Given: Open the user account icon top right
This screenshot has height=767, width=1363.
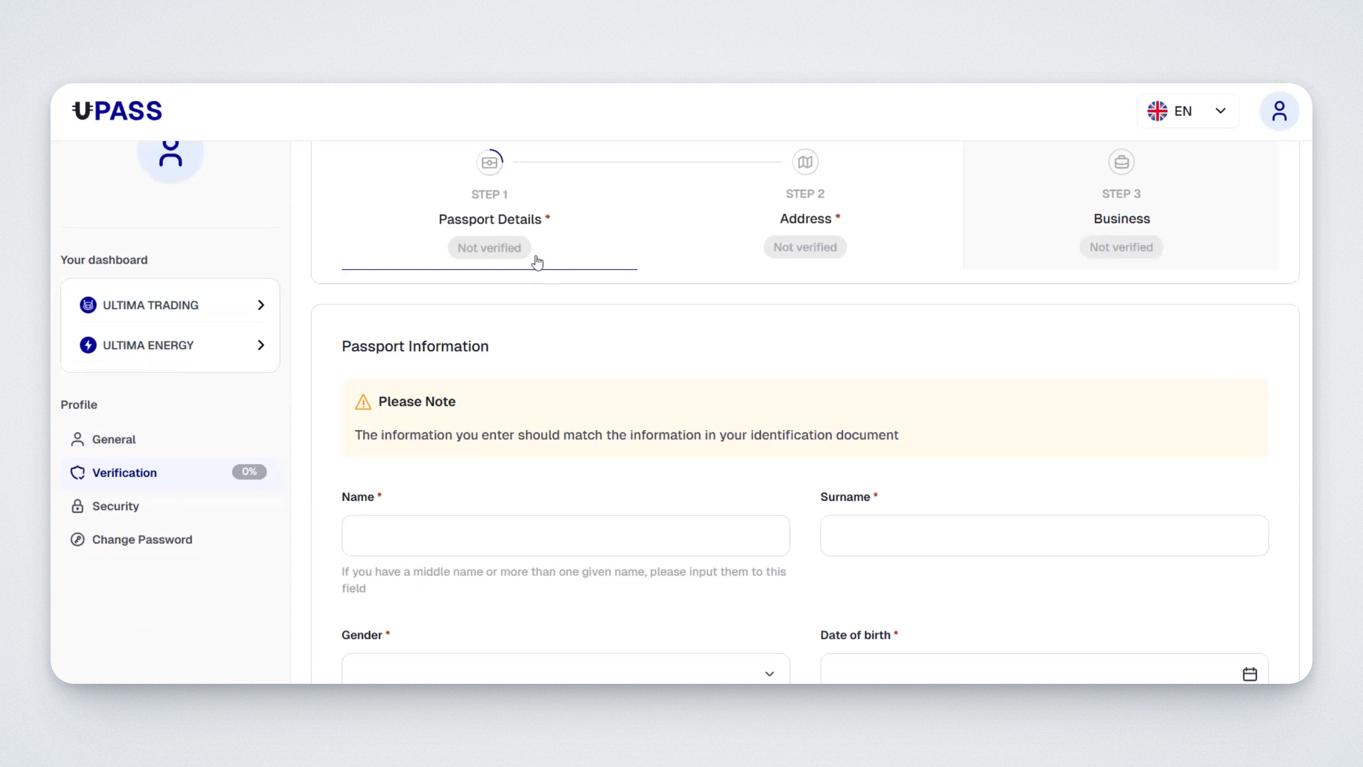Looking at the screenshot, I should (1279, 111).
